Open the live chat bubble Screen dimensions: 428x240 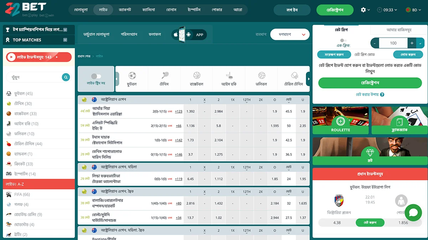413,213
